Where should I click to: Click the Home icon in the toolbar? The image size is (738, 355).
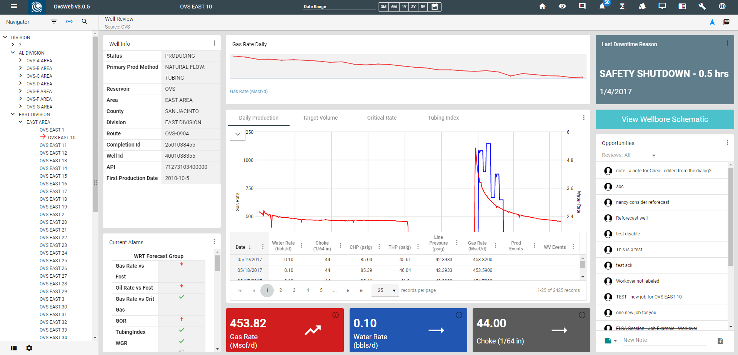[x=542, y=7]
